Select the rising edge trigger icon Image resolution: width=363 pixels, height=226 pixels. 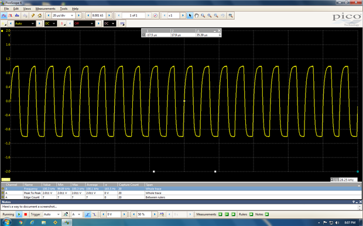[x=87, y=214]
